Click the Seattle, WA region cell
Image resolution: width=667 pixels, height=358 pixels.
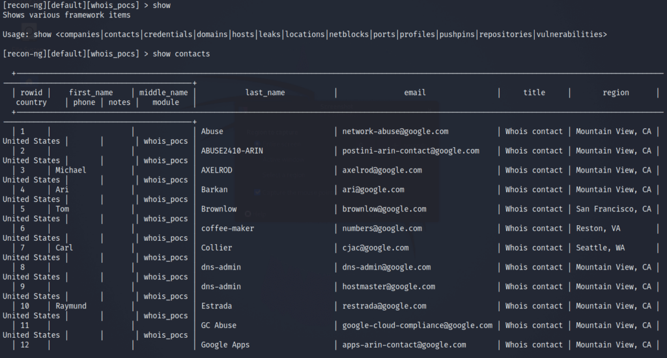coord(600,247)
